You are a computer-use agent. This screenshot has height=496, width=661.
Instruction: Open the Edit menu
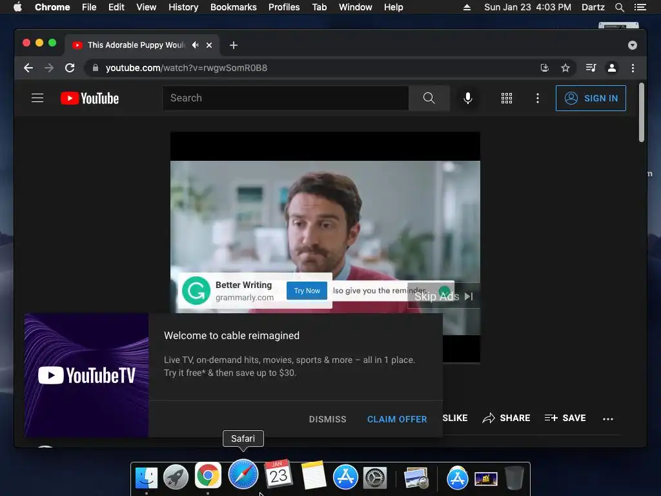(x=116, y=7)
